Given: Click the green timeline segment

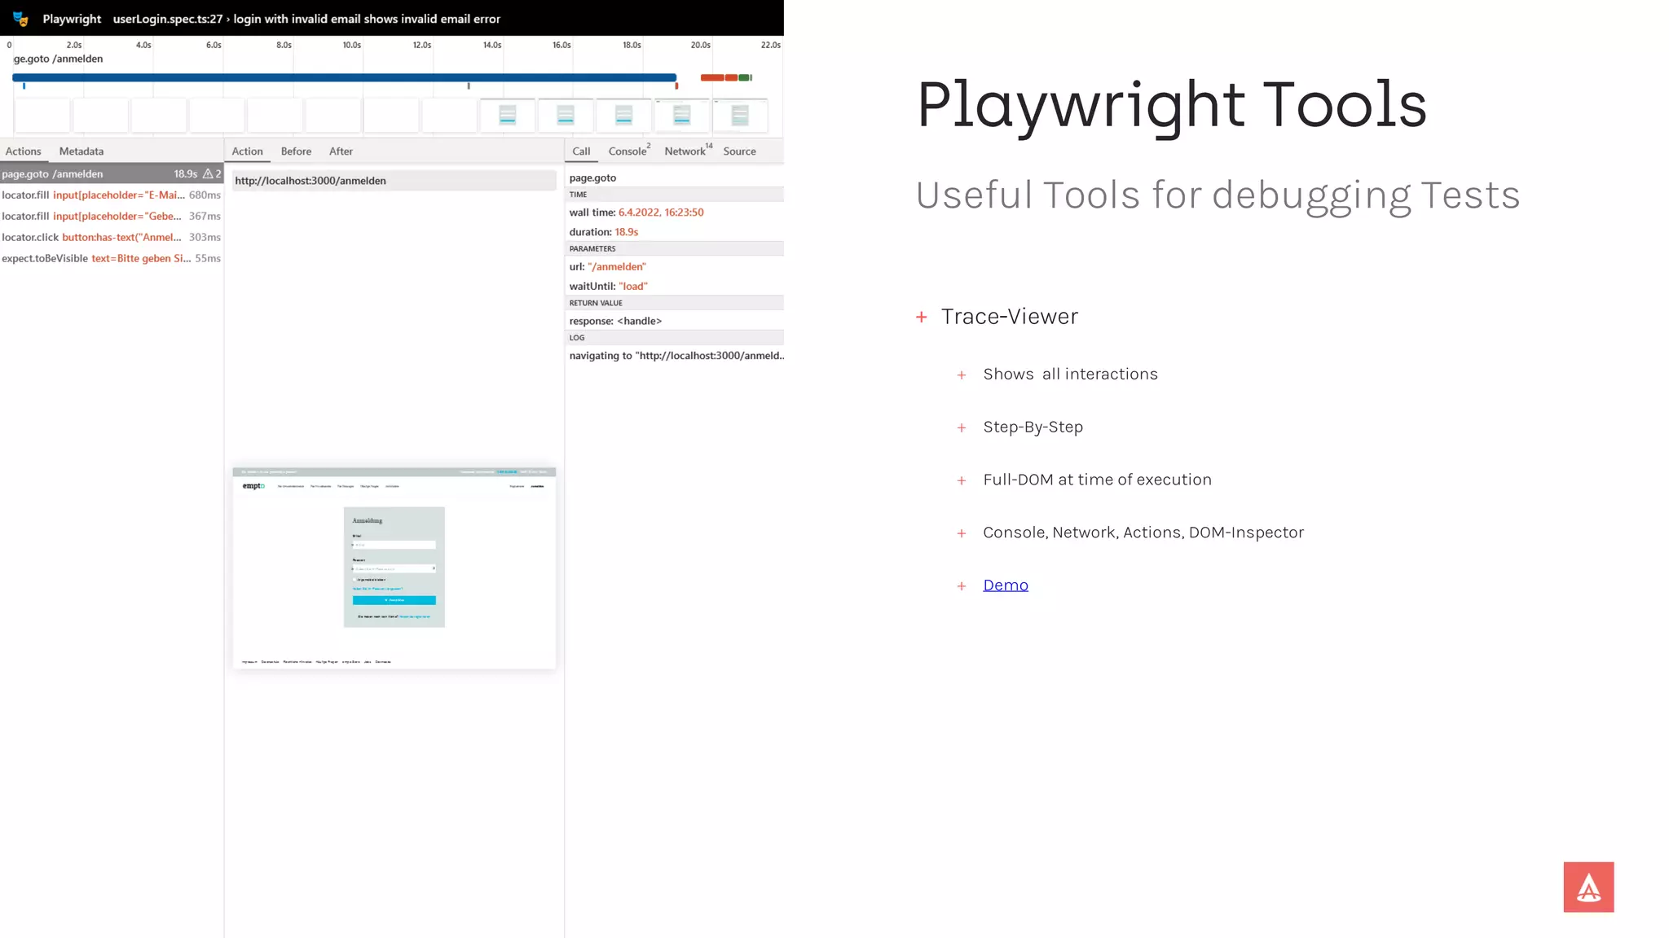Looking at the screenshot, I should click(744, 77).
